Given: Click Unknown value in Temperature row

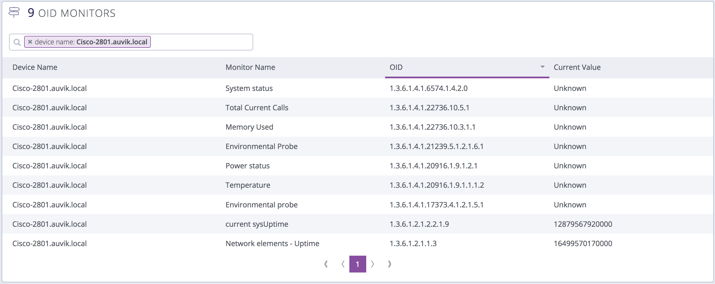Looking at the screenshot, I should click(570, 185).
